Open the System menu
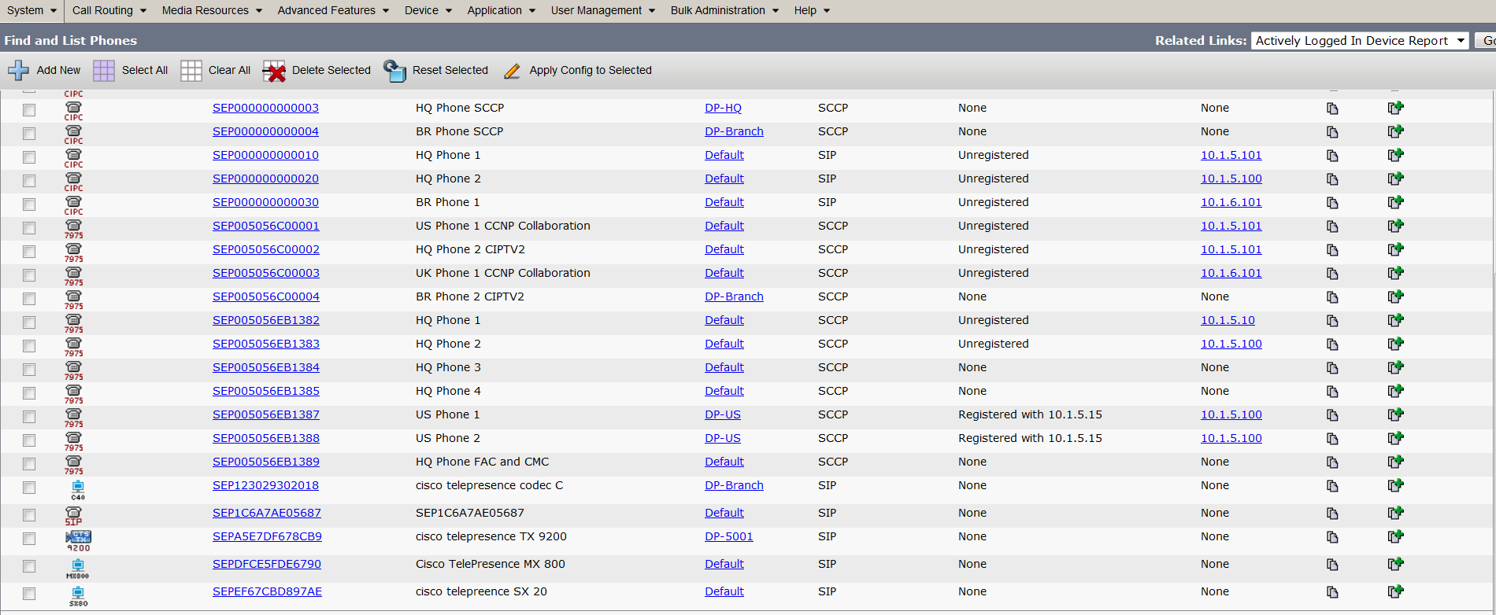This screenshot has height=615, width=1496. [x=31, y=10]
